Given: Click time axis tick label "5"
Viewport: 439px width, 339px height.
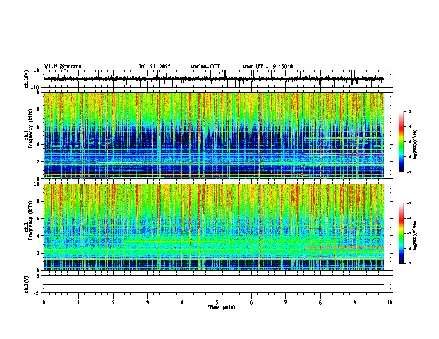Looking at the screenshot, I should click(x=217, y=302).
